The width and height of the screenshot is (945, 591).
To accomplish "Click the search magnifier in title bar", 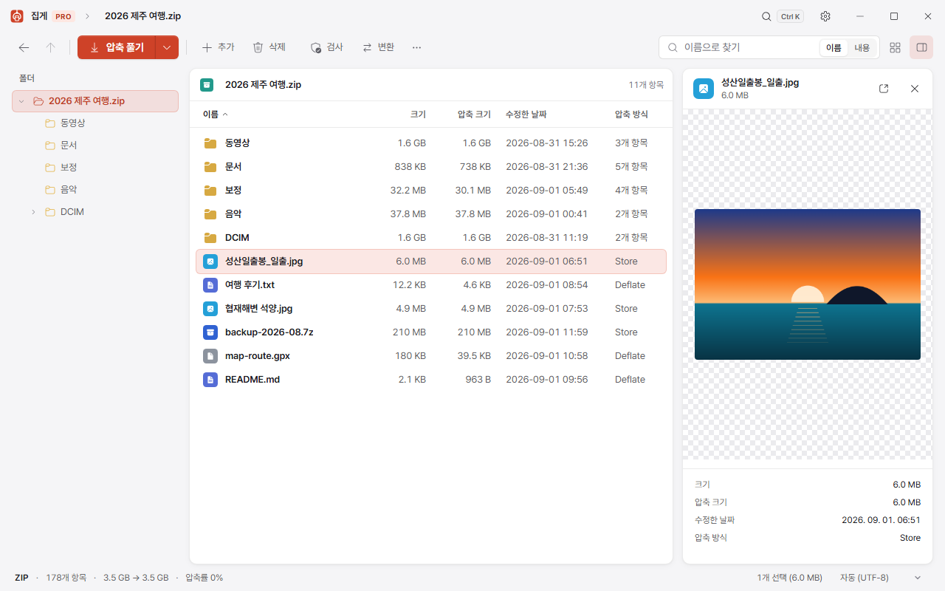I will click(767, 16).
